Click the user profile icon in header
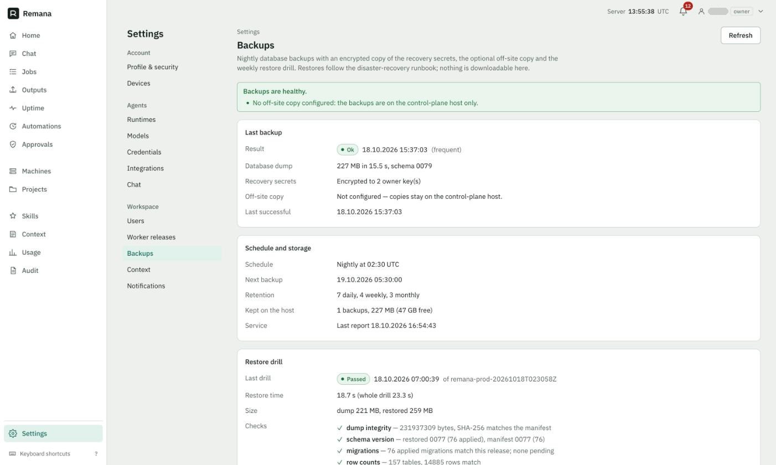Image resolution: width=776 pixels, height=465 pixels. point(701,11)
